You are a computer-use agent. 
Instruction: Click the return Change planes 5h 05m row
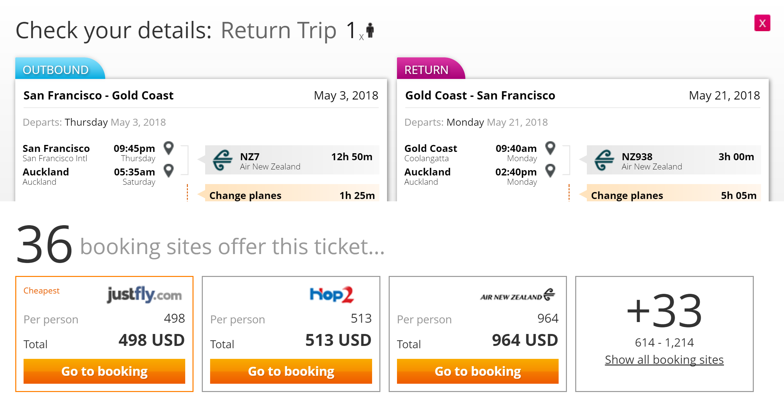[673, 195]
